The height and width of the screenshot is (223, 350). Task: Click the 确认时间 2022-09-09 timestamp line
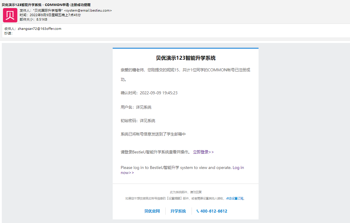(149, 93)
